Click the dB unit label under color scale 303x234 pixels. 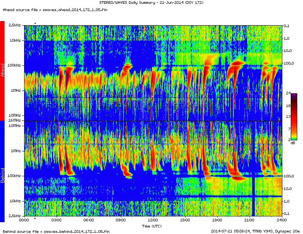click(293, 143)
